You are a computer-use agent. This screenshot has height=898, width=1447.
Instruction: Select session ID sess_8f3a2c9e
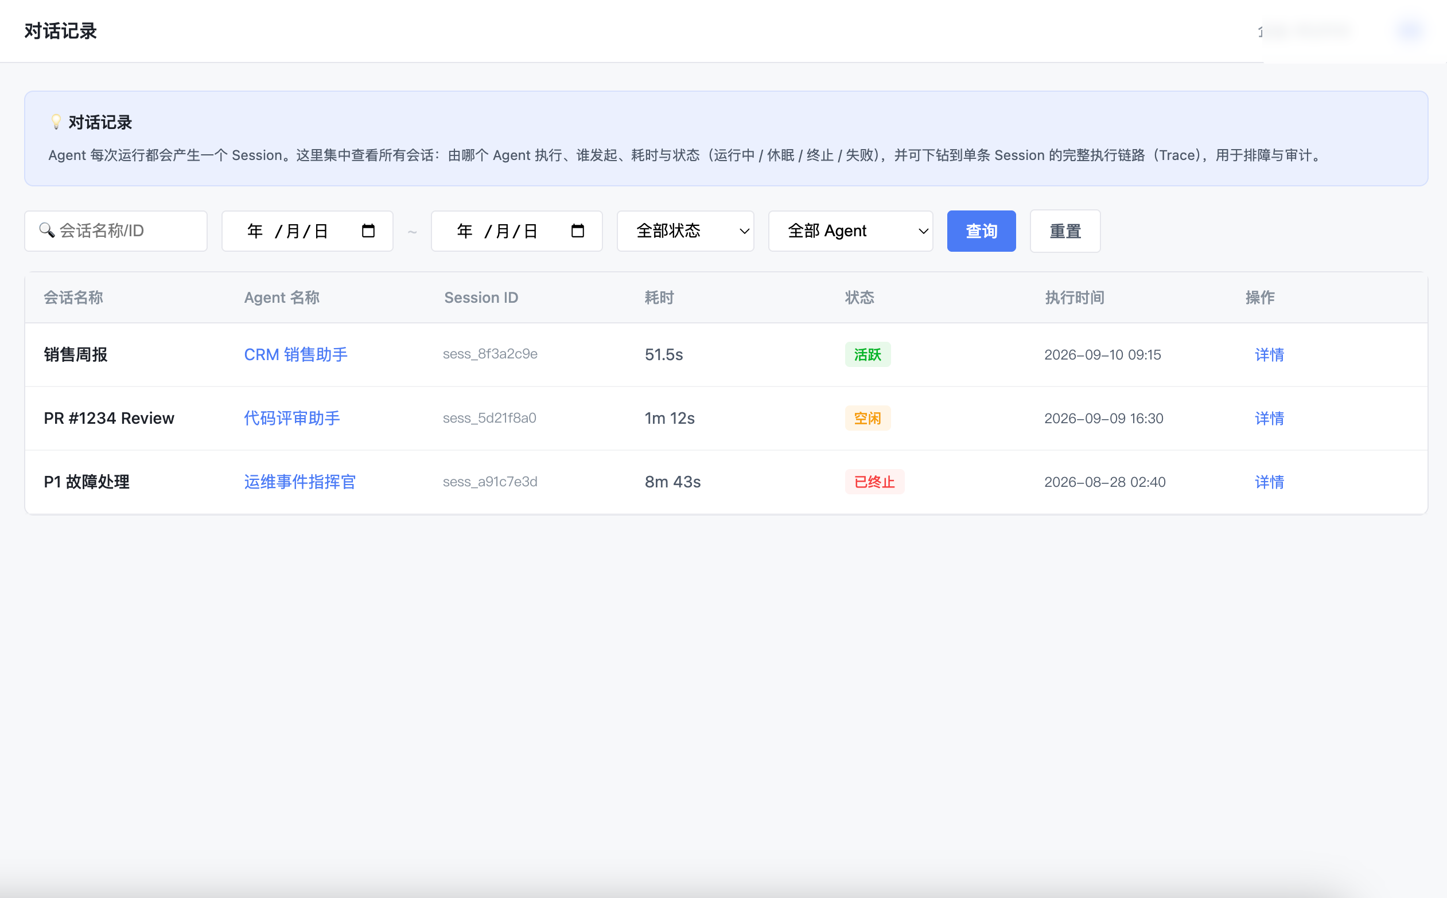tap(490, 354)
